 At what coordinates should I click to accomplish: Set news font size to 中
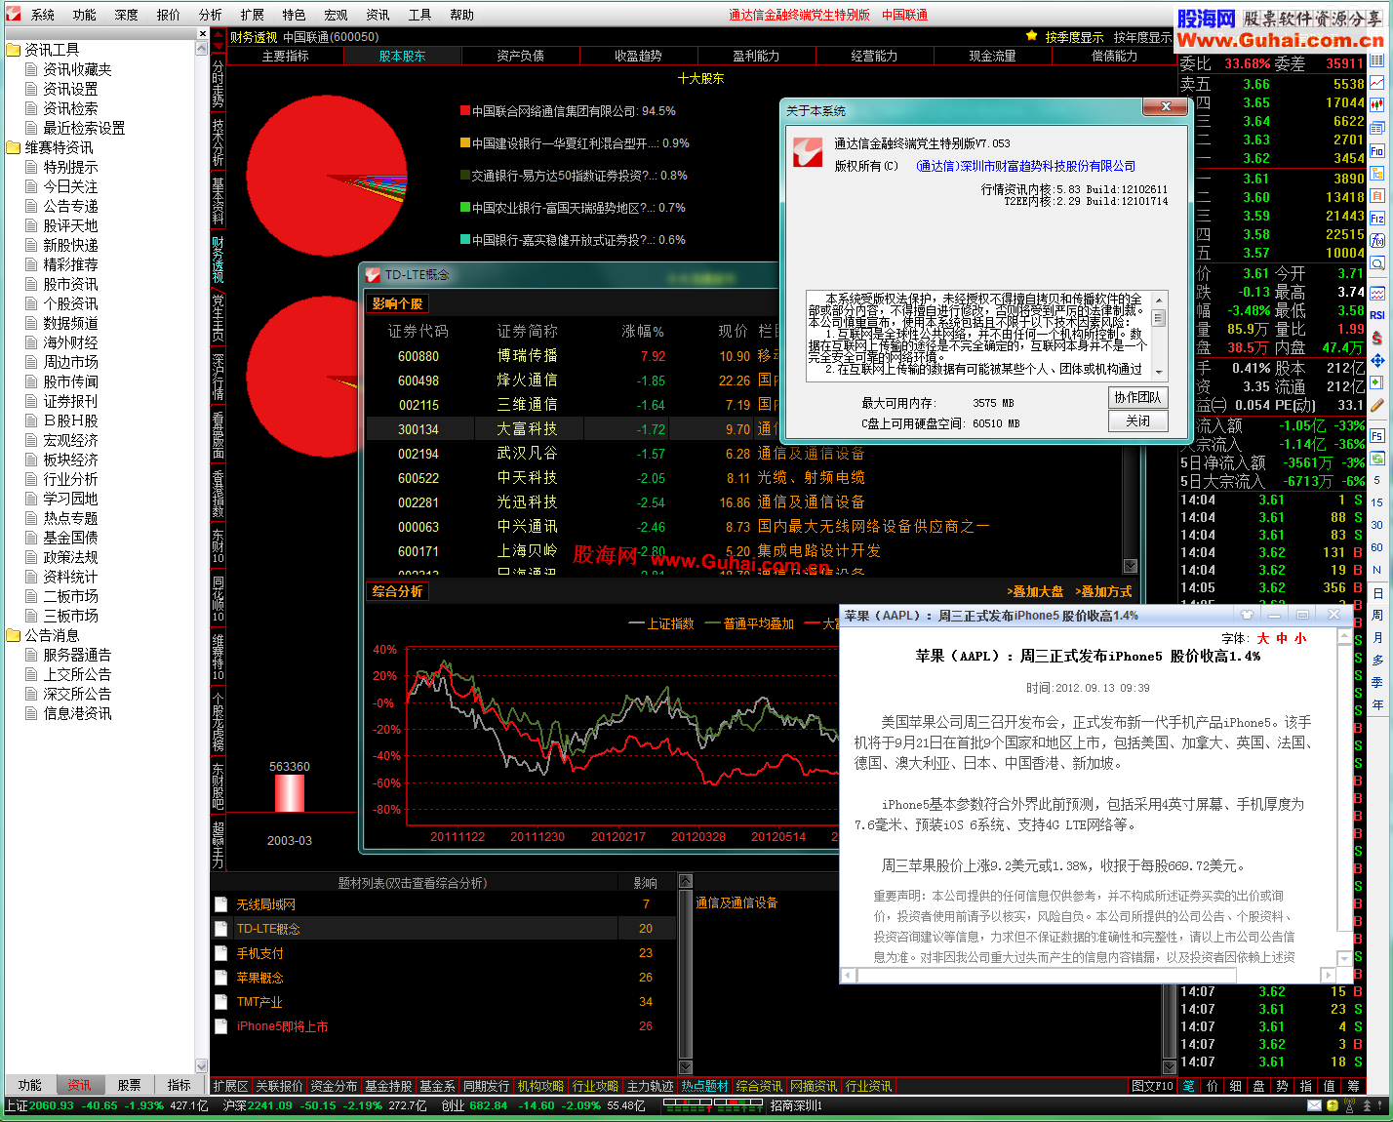click(1282, 638)
